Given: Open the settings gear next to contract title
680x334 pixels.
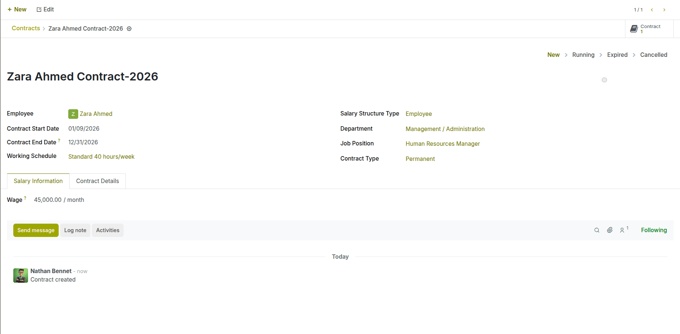Looking at the screenshot, I should click(x=129, y=28).
